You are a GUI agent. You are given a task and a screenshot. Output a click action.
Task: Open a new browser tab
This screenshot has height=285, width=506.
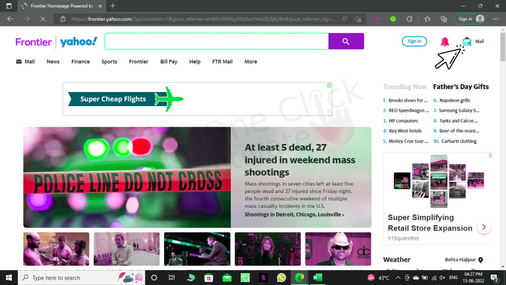[x=113, y=6]
